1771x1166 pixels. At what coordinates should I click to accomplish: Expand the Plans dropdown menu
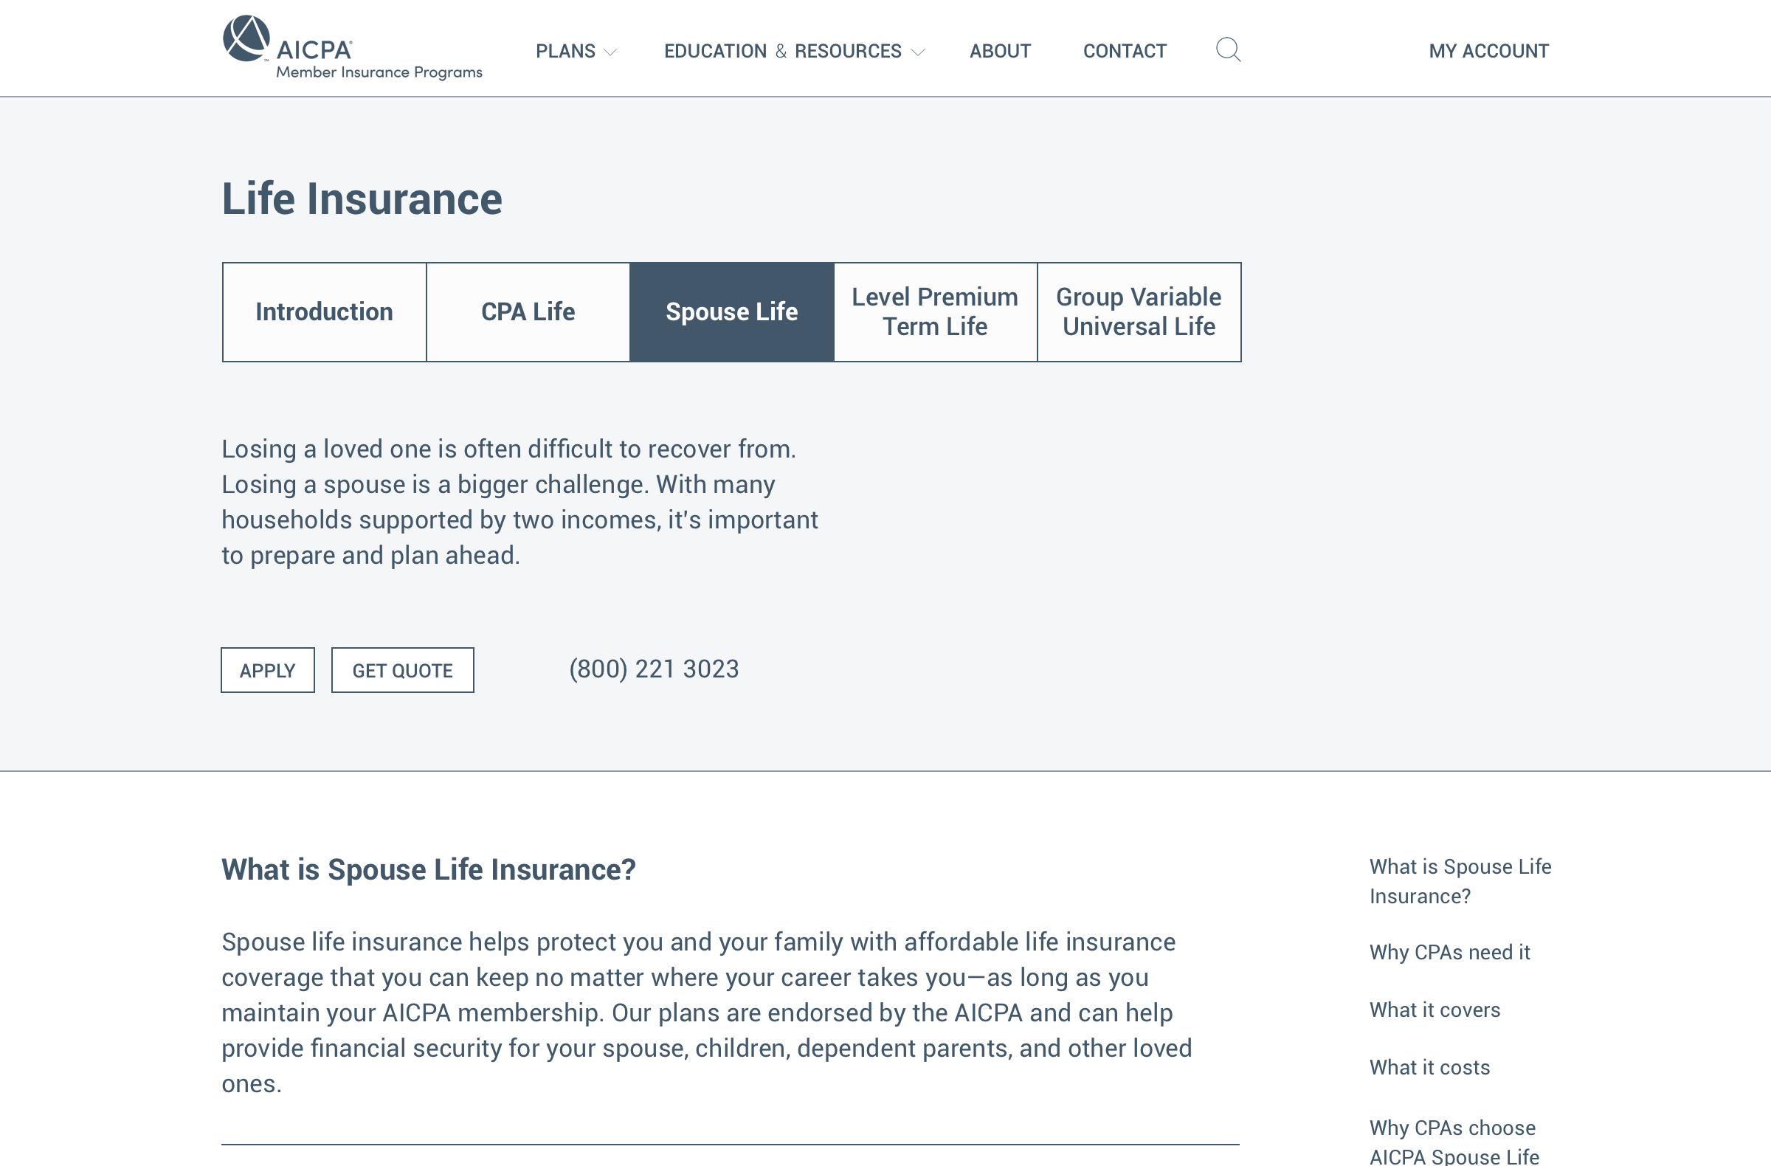tap(575, 52)
